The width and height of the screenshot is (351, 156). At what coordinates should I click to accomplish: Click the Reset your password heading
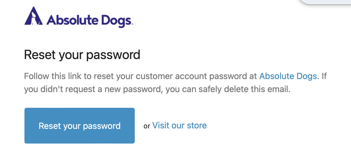coord(82,55)
